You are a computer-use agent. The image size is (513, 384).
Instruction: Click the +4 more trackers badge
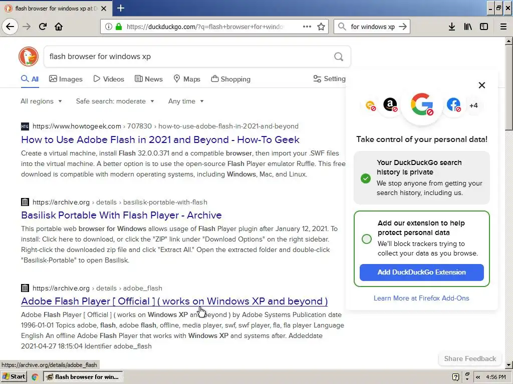click(473, 105)
